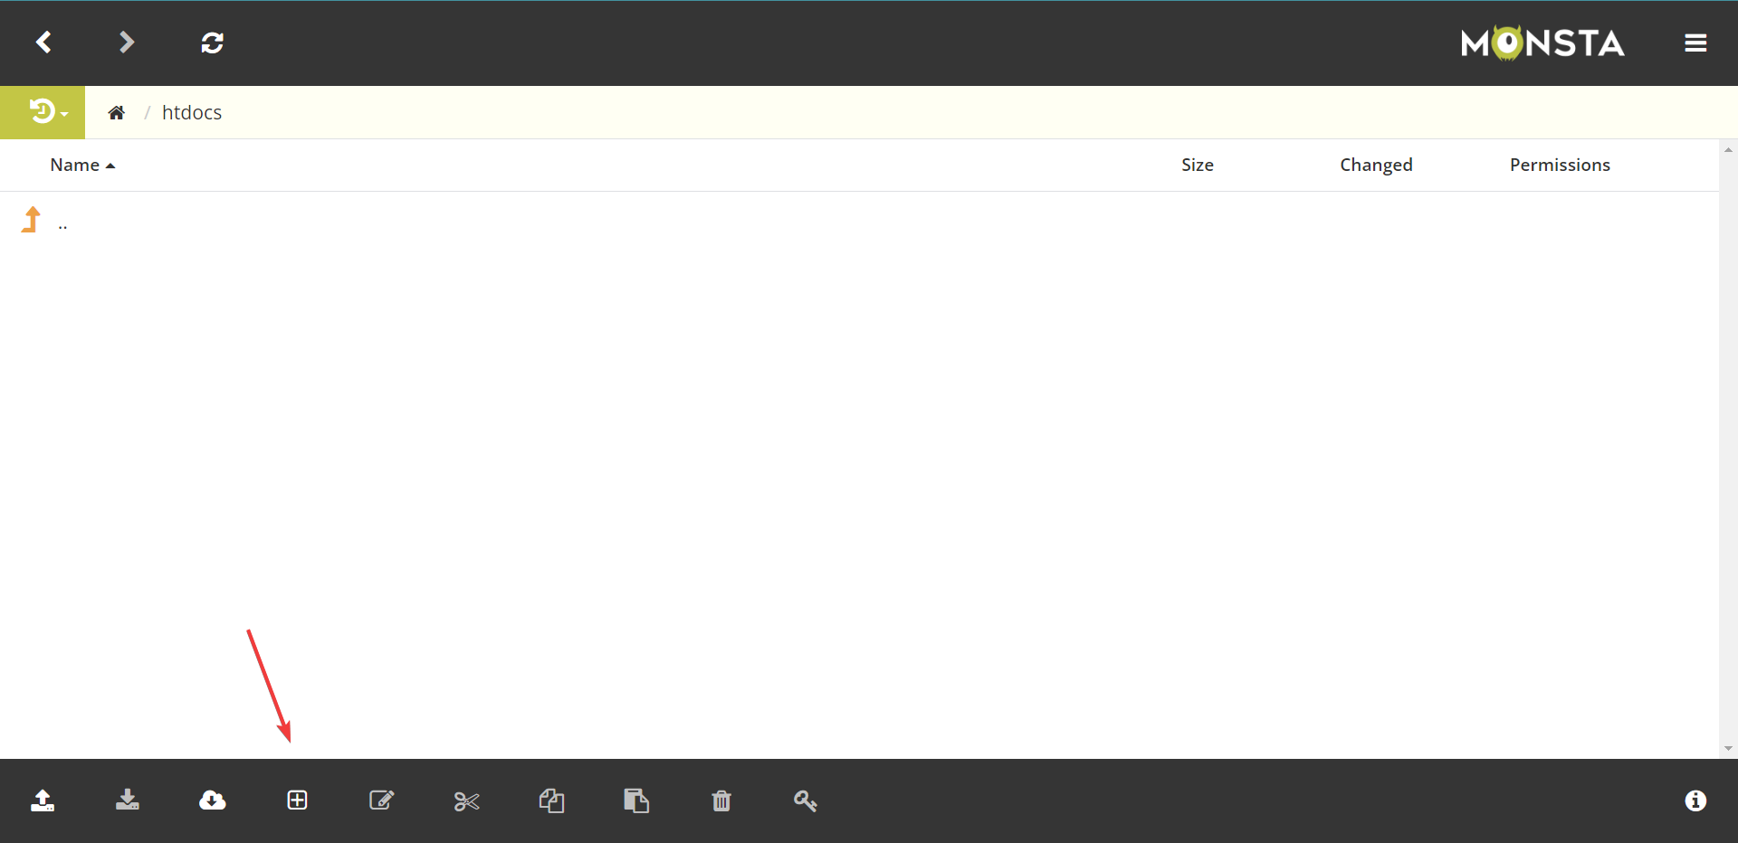Click the upload file icon
Image resolution: width=1738 pixels, height=843 pixels.
pos(43,800)
